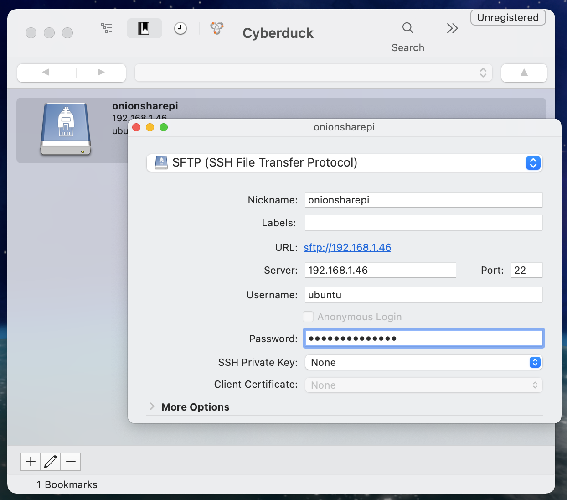This screenshot has height=500, width=567.
Task: Click the Username field
Action: (x=423, y=295)
